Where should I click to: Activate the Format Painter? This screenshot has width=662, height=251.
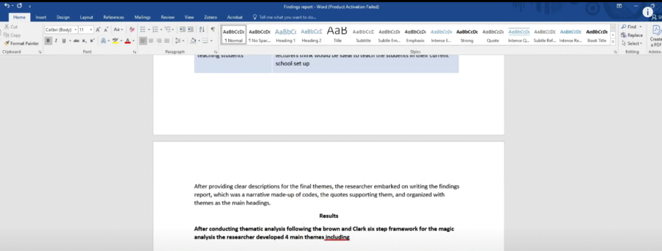(22, 43)
